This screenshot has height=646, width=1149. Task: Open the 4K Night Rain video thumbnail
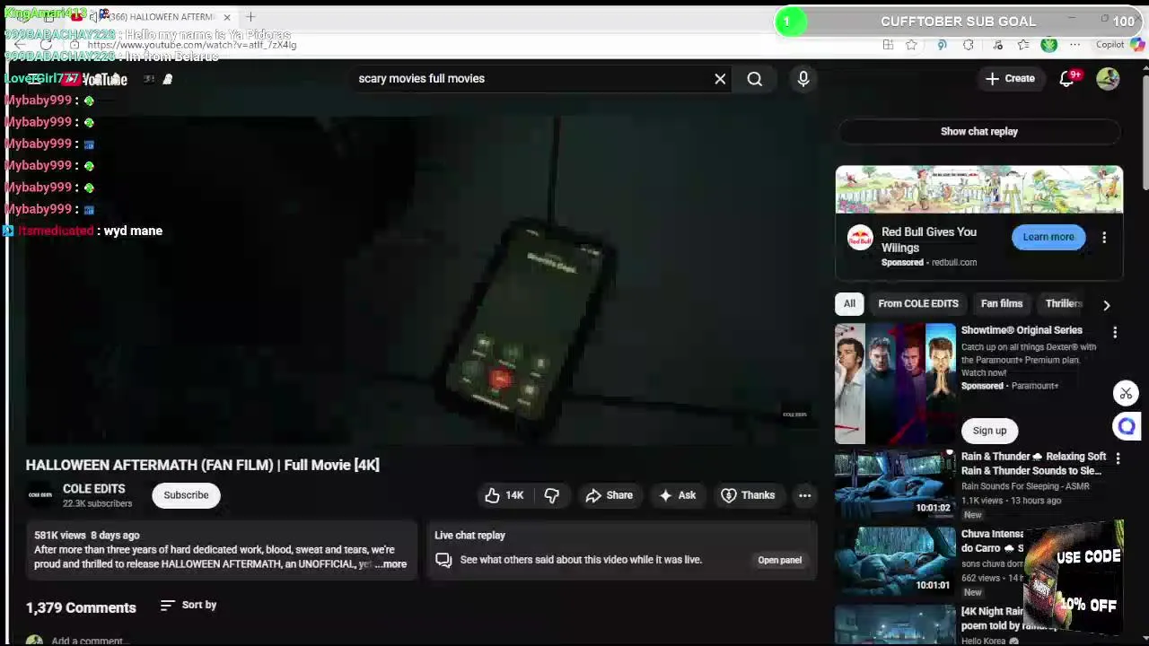click(x=895, y=624)
